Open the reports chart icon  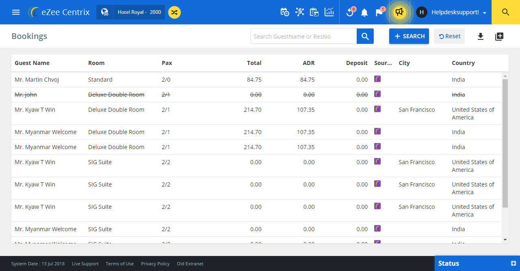pyautogui.click(x=329, y=12)
